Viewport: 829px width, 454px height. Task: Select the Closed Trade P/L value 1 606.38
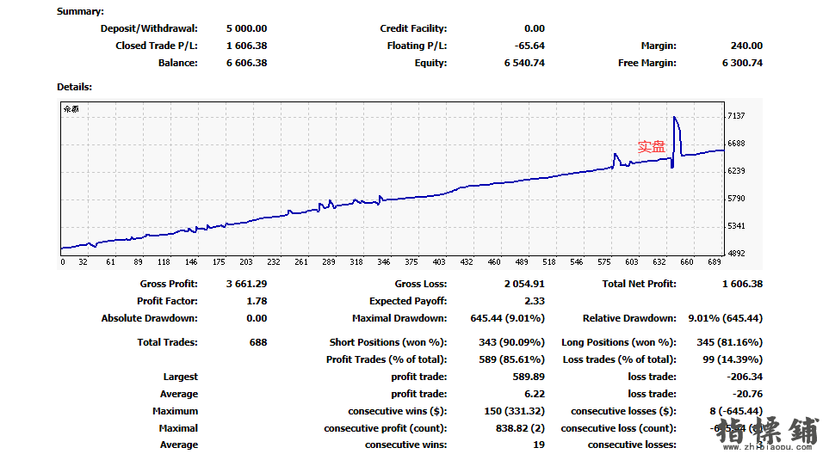[x=246, y=46]
